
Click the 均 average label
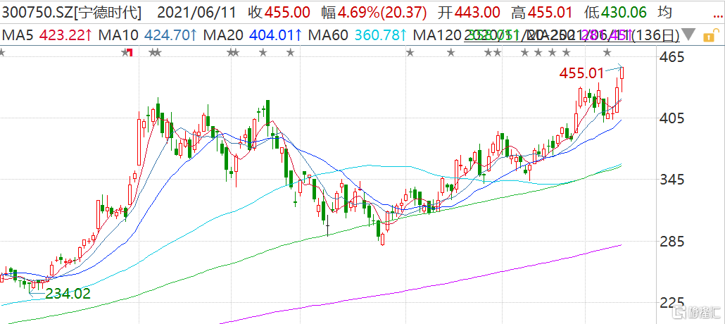pos(665,13)
